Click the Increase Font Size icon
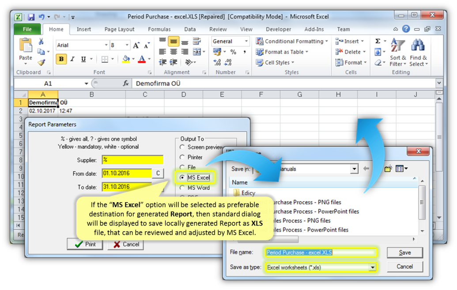 [x=136, y=45]
